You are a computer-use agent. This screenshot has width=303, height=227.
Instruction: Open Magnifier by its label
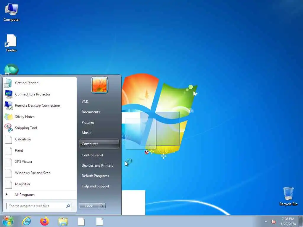click(22, 184)
